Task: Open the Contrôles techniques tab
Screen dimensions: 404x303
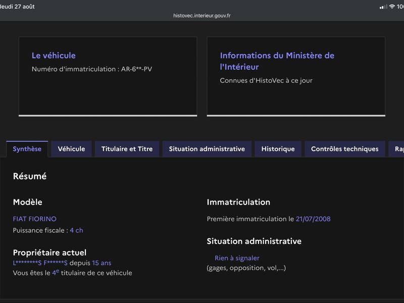Action: 345,149
